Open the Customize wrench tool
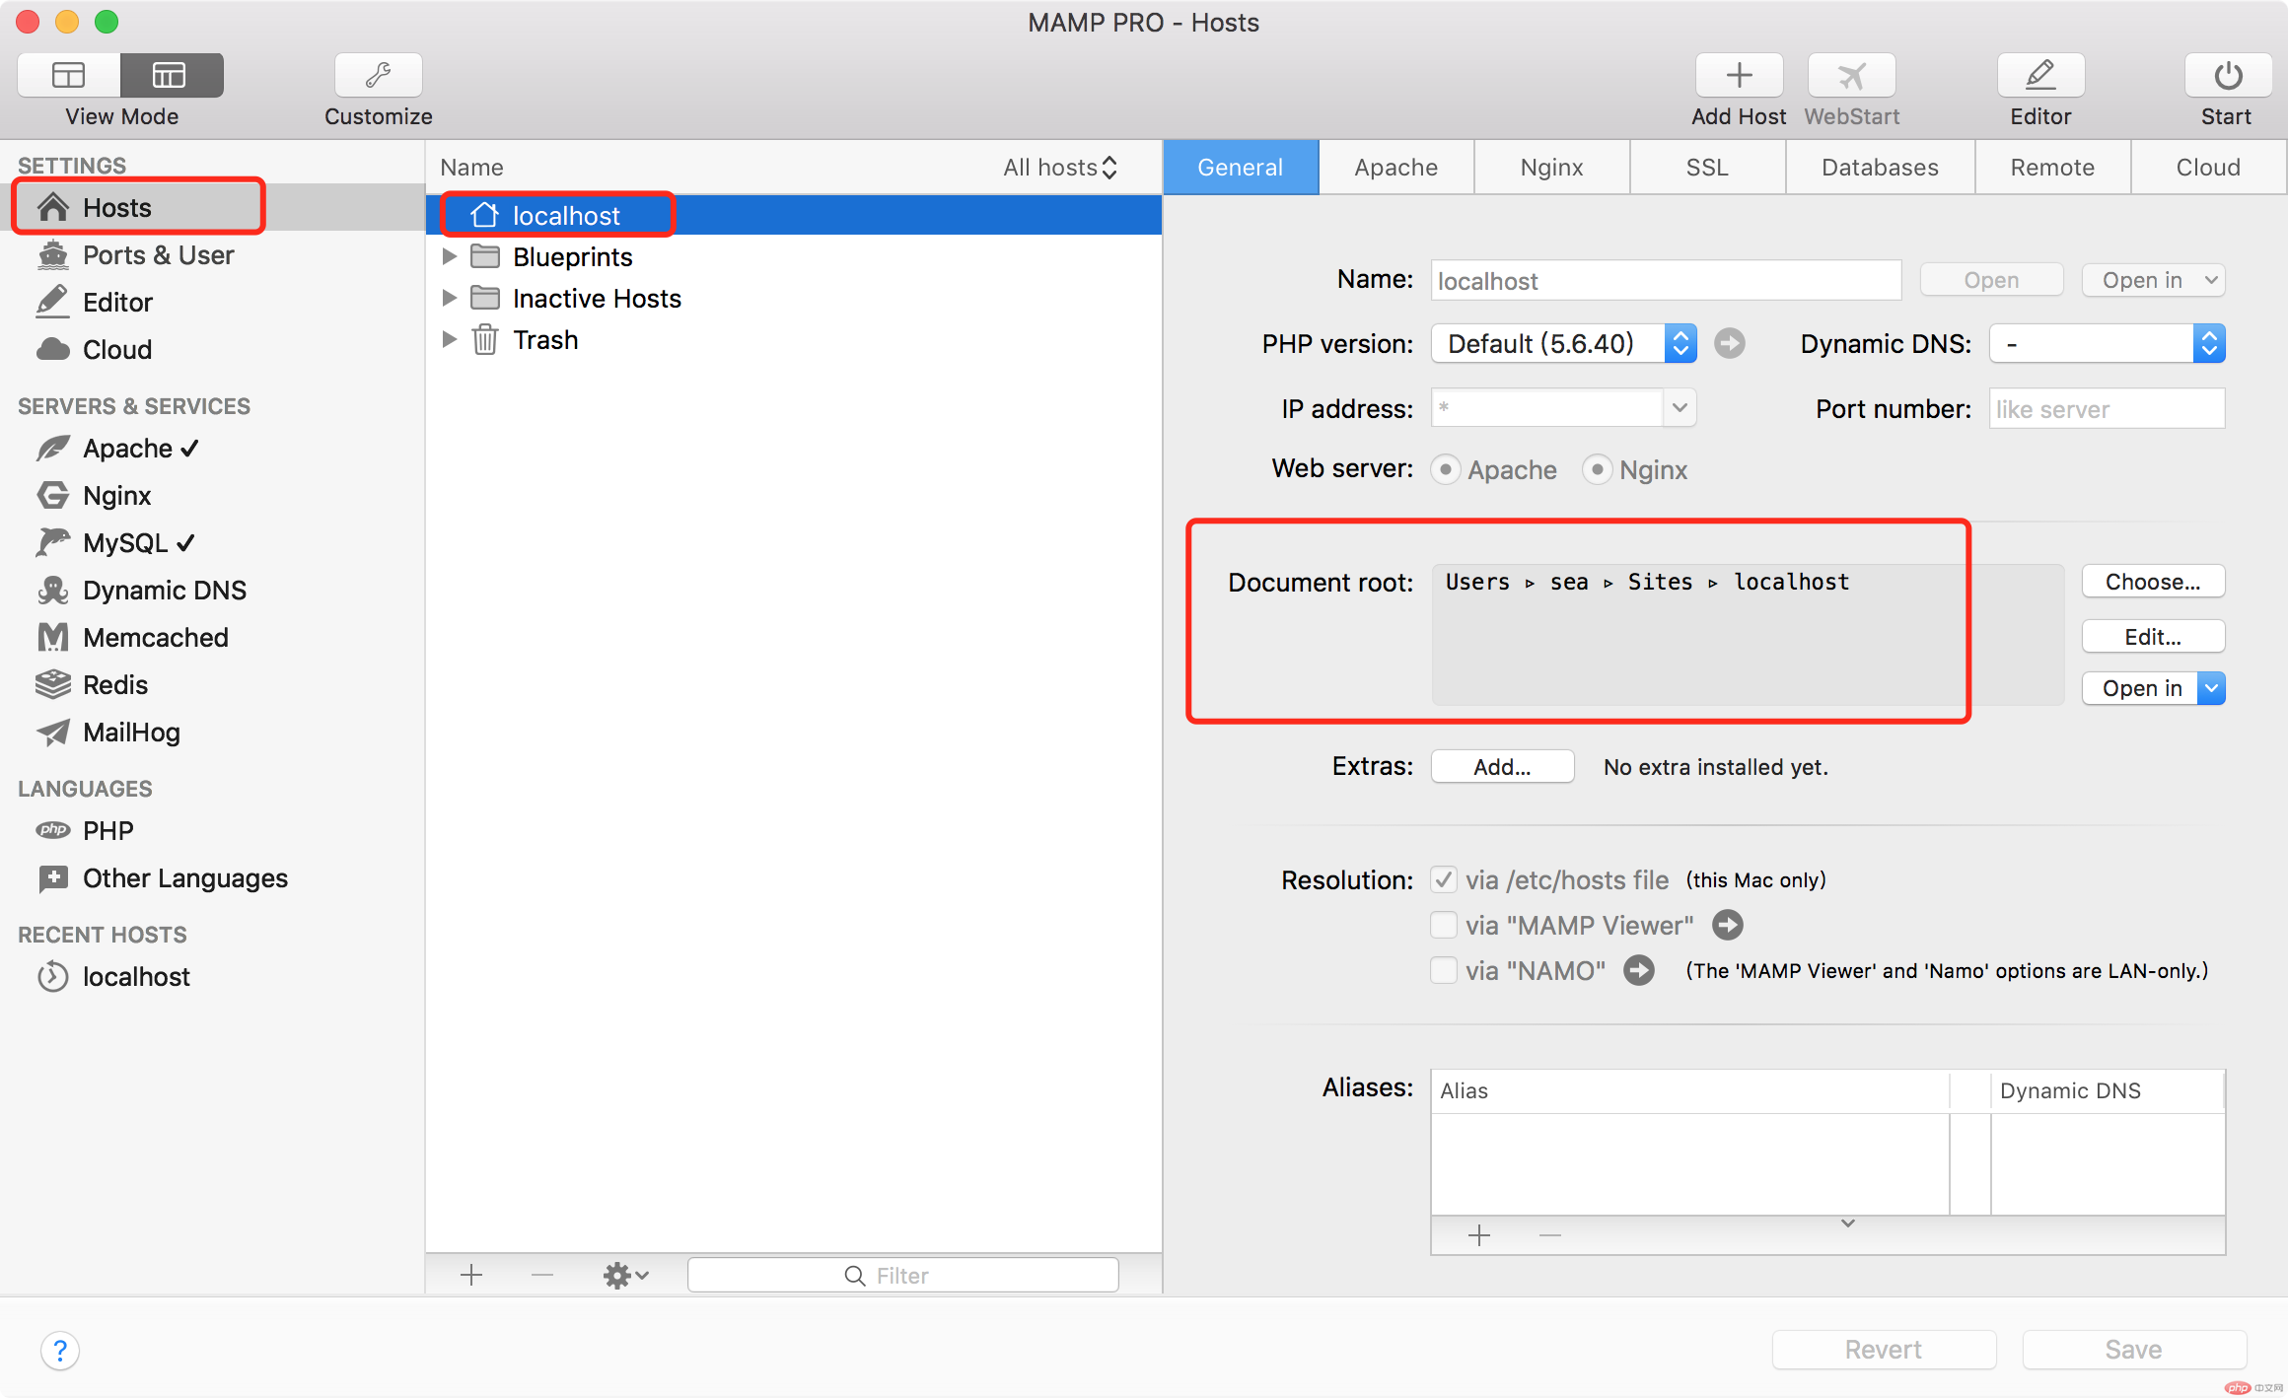Viewport: 2288px width, 1398px height. (x=379, y=76)
